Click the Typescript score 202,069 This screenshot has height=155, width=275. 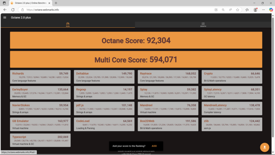click(x=63, y=137)
